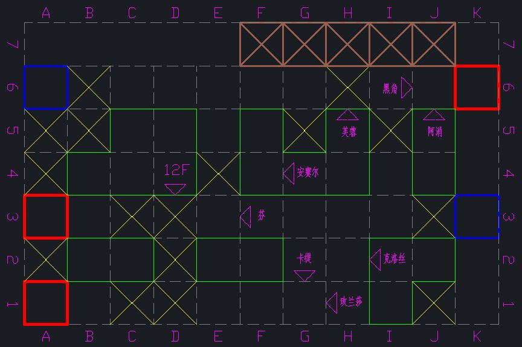The width and height of the screenshot is (522, 347).
Task: Select the blue square in column K
Action: click(477, 217)
